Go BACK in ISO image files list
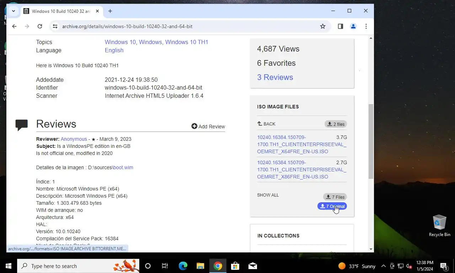Image resolution: width=455 pixels, height=273 pixels. tap(266, 124)
